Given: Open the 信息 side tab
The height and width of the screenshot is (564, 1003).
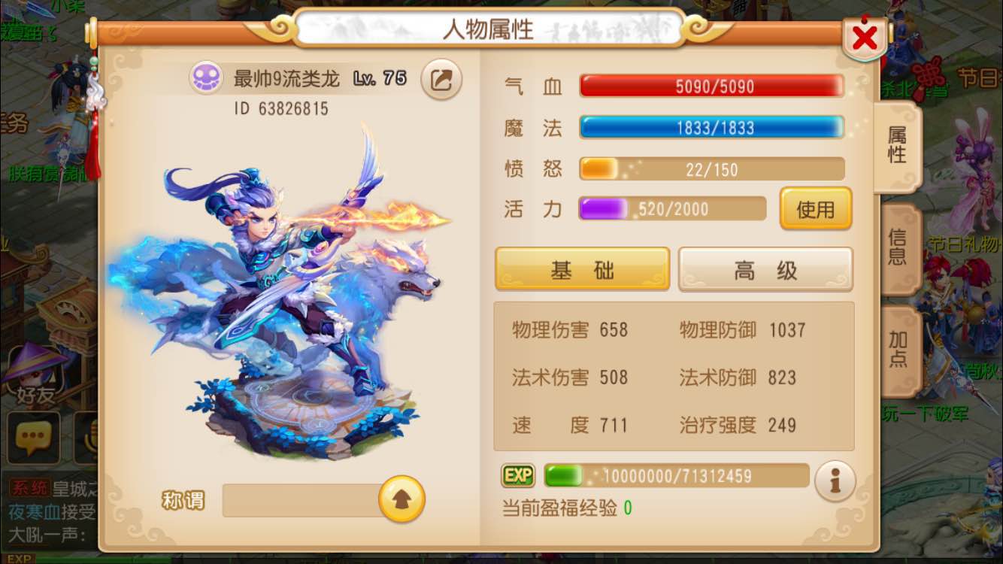Looking at the screenshot, I should tap(898, 248).
